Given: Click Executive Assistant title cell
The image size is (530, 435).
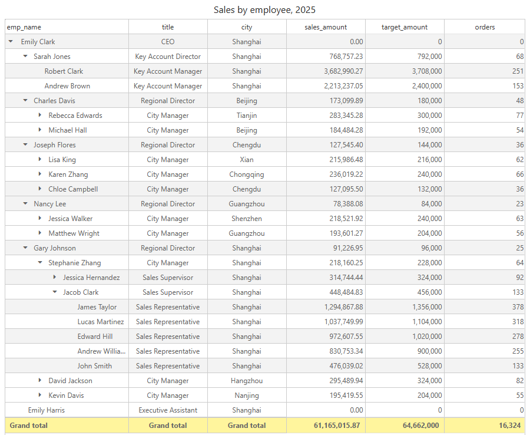Looking at the screenshot, I should click(168, 410).
